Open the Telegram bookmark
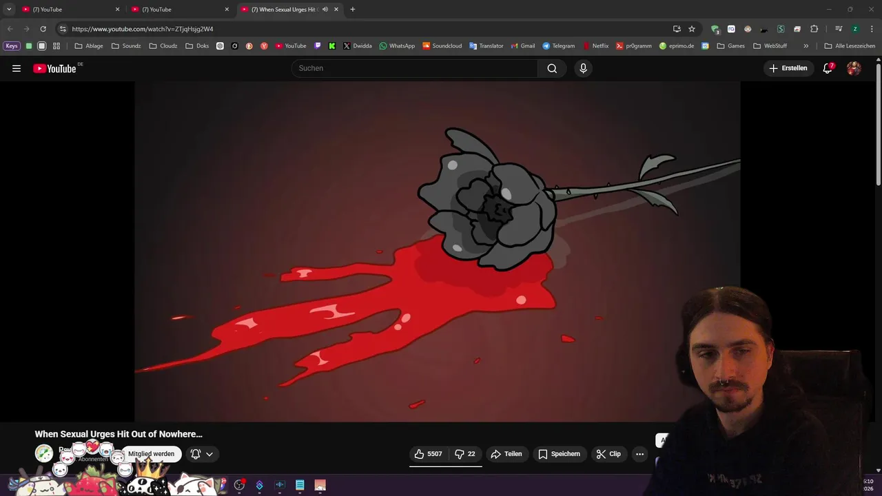 (x=558, y=46)
